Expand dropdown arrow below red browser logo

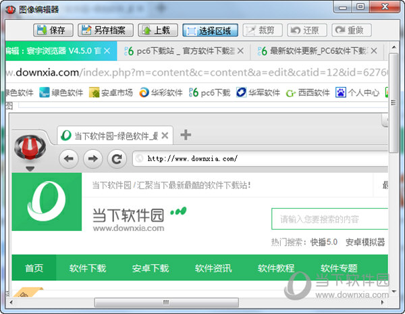coord(30,169)
